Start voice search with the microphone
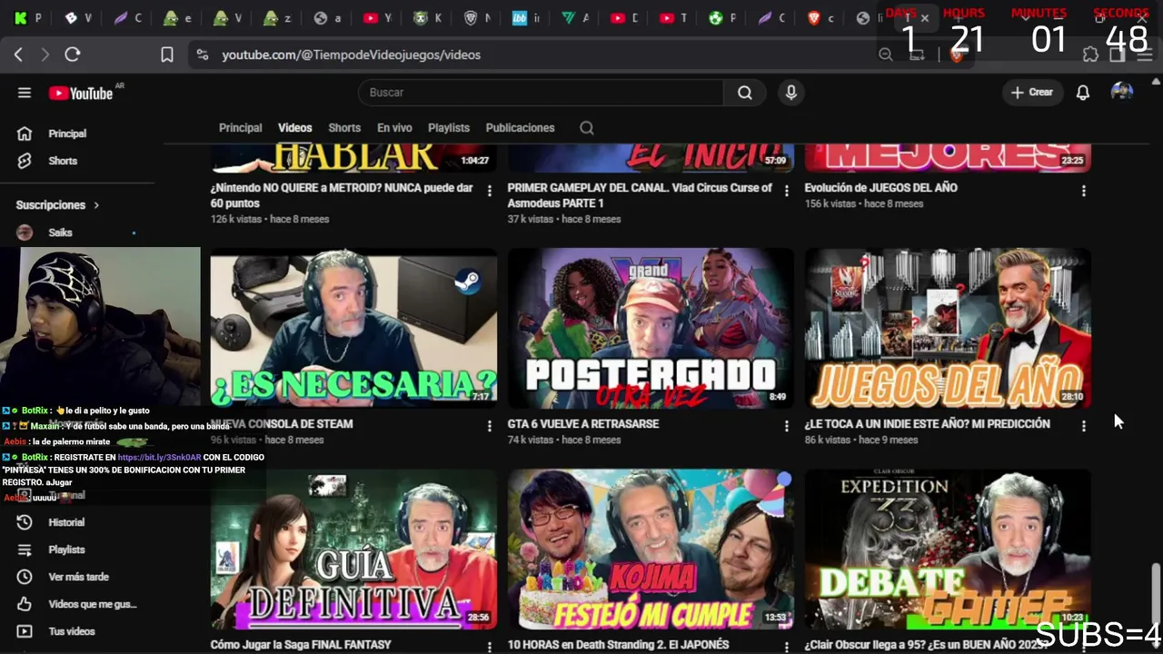Screen dimensions: 1163x654 pyautogui.click(x=791, y=93)
